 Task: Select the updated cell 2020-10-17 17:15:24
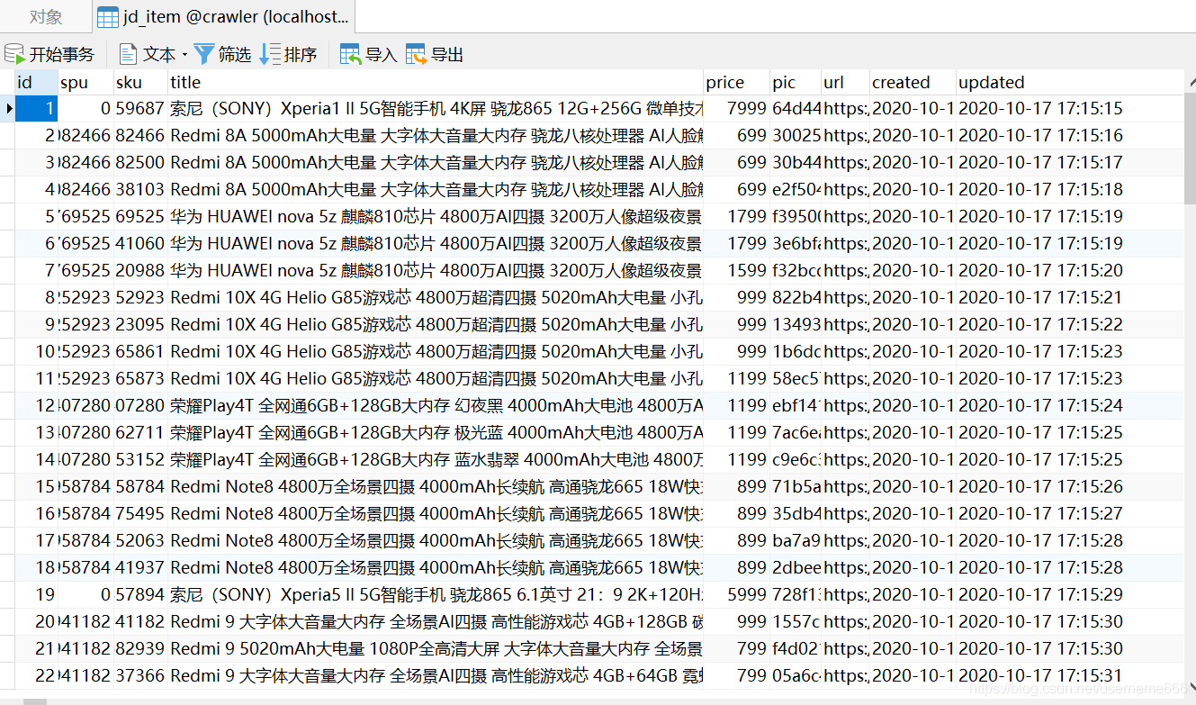pos(1069,406)
